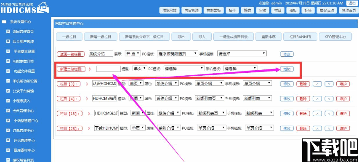This screenshot has width=359, height=162.
Task: Click the icon beside 小程序接入
Action: tap(8, 101)
